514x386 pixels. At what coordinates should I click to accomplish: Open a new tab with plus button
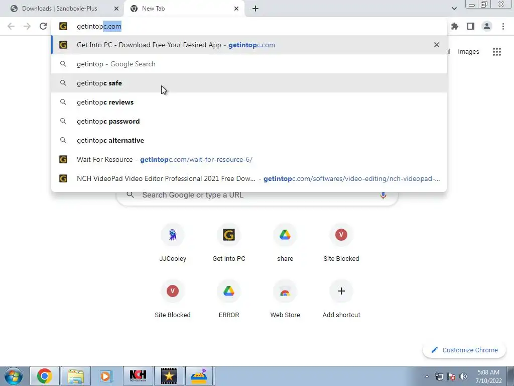tap(255, 9)
